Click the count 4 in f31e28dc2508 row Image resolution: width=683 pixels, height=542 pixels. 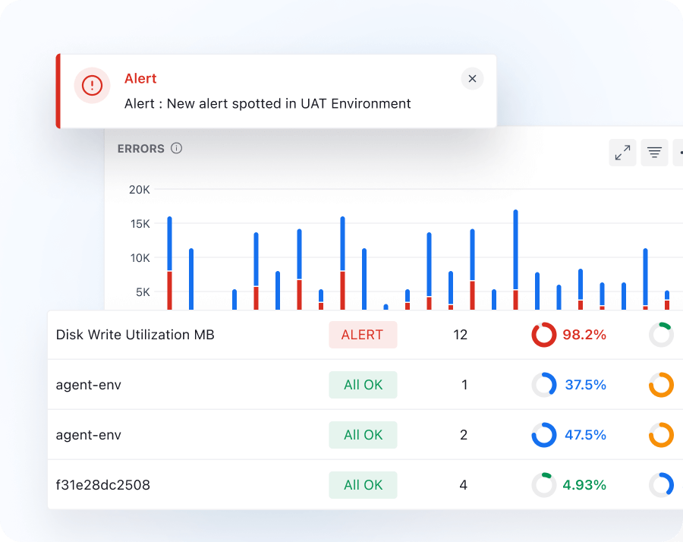tap(464, 485)
